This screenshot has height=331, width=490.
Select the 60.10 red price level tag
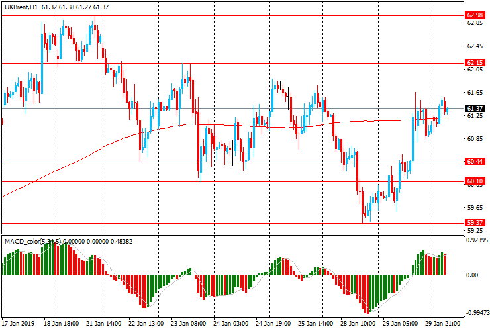click(x=474, y=181)
